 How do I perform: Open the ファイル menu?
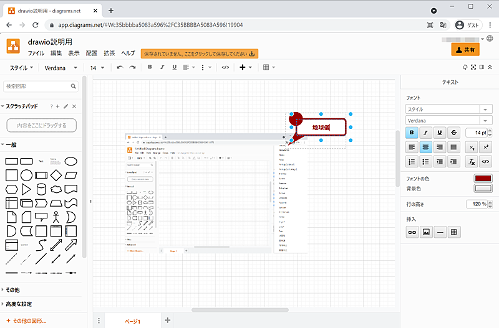pos(36,54)
